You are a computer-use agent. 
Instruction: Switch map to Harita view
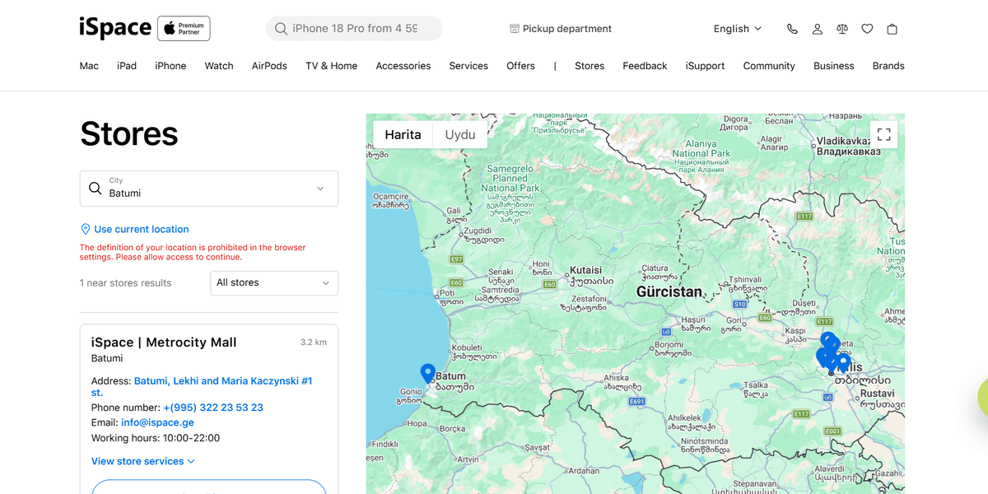coord(403,135)
